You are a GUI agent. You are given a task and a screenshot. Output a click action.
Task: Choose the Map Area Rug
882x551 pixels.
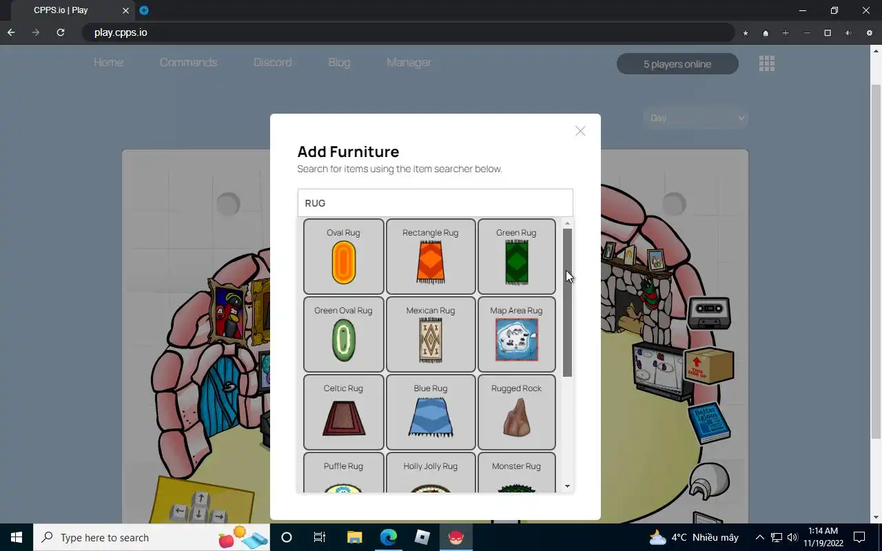click(516, 334)
